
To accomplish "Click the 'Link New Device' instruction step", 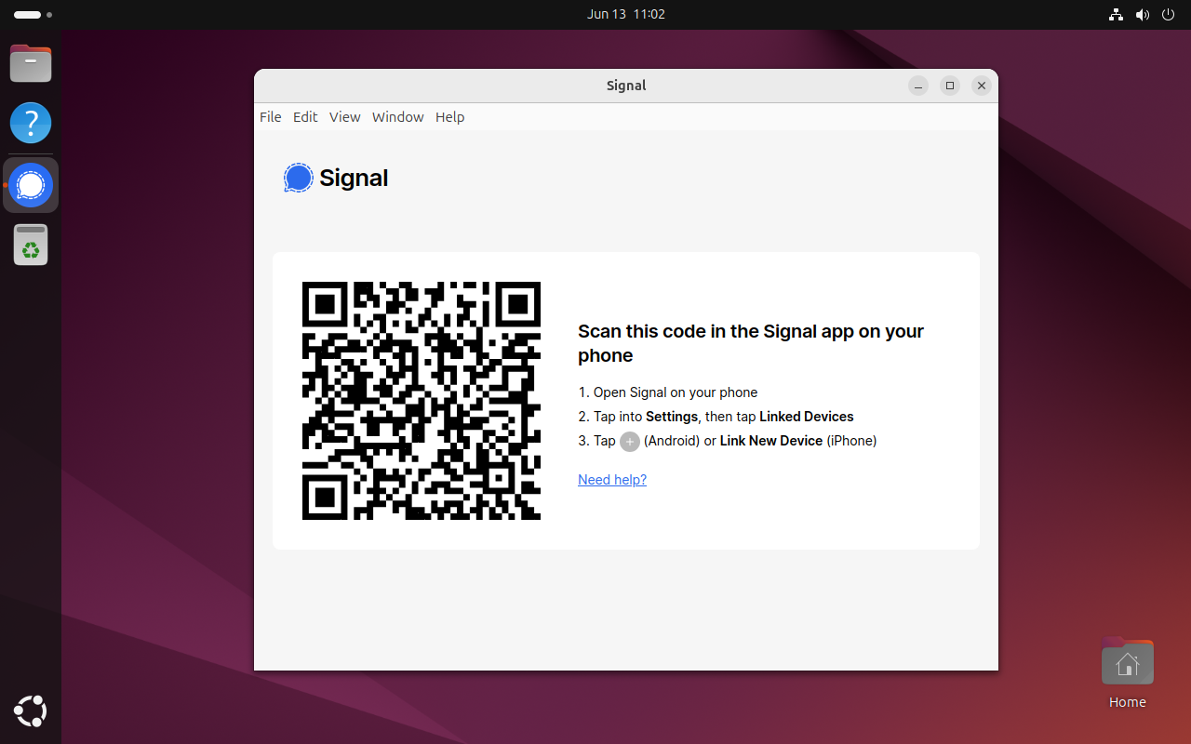I will (728, 441).
